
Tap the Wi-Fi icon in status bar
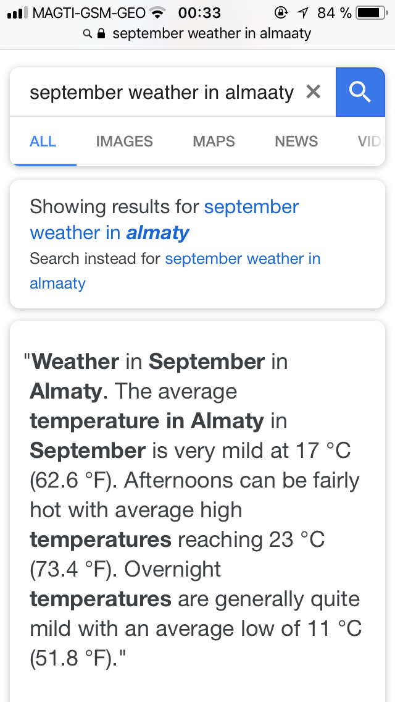pyautogui.click(x=158, y=12)
